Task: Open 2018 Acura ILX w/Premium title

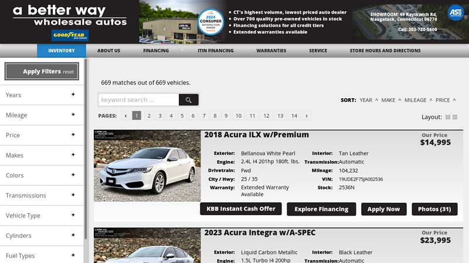Action: 256,135
